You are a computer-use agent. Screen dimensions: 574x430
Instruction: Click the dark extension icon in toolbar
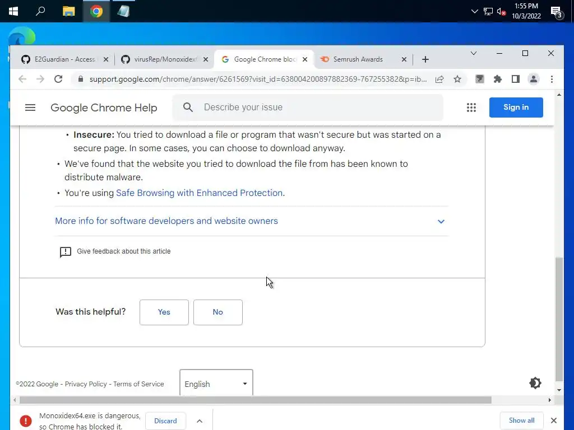[480, 79]
